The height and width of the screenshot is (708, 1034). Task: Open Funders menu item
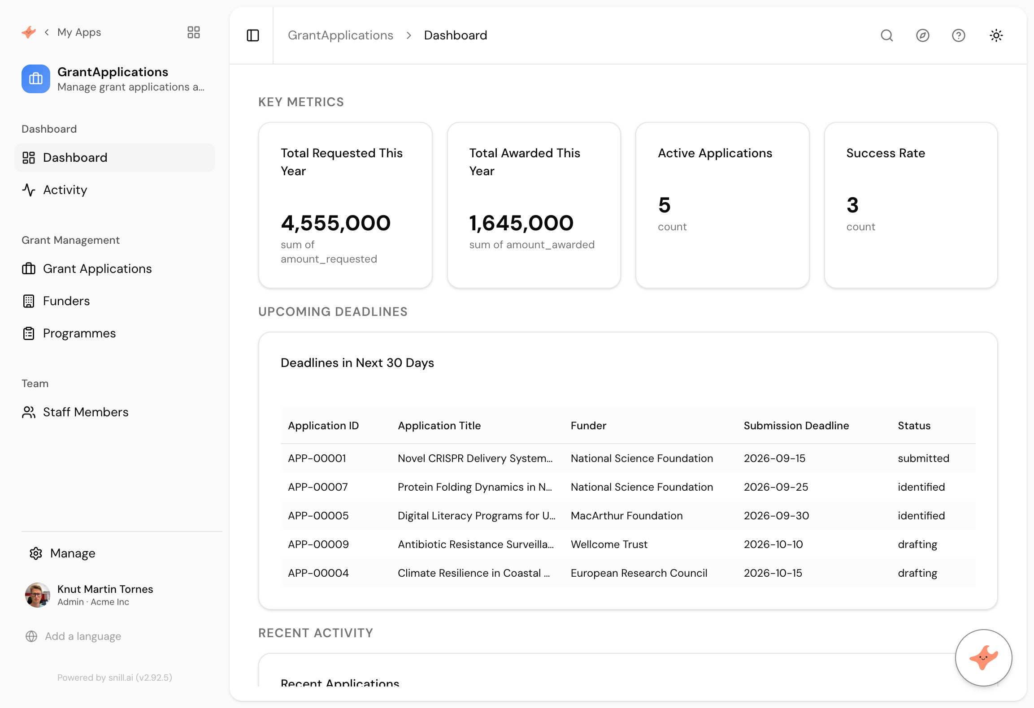click(x=115, y=301)
